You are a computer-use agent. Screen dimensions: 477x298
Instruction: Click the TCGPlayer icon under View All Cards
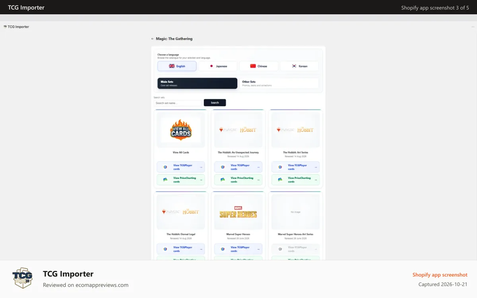[x=165, y=167]
